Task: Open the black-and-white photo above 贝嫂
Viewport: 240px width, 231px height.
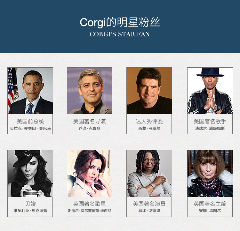Action: (30, 174)
